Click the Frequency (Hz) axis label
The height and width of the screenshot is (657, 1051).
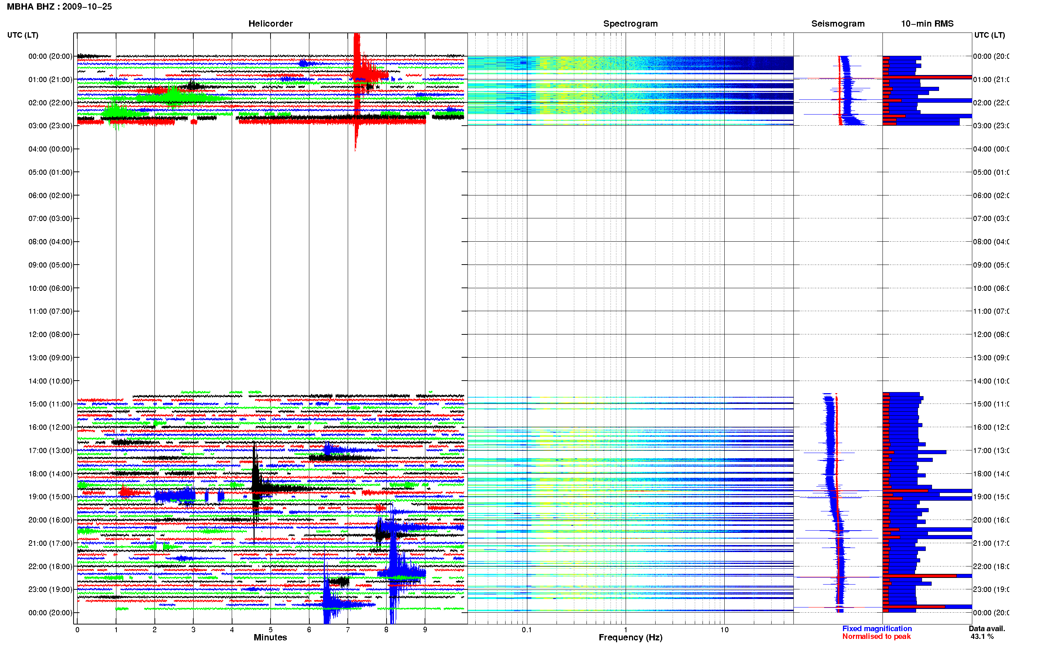(630, 637)
